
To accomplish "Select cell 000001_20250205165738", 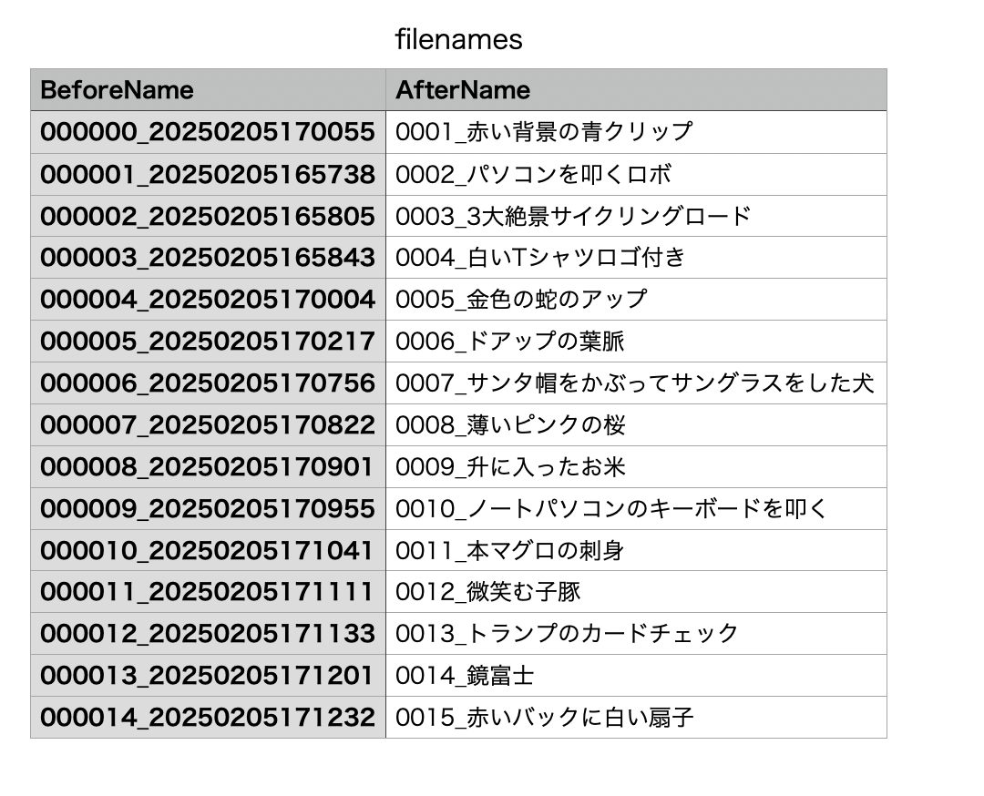I will (x=208, y=174).
